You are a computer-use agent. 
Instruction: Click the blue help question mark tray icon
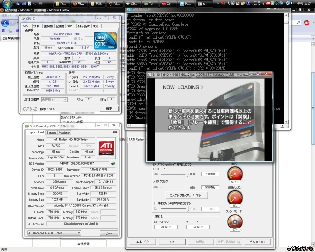[x=248, y=3]
